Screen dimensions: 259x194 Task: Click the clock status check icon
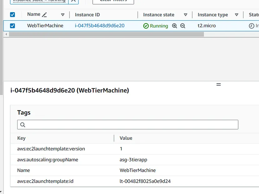point(251,26)
